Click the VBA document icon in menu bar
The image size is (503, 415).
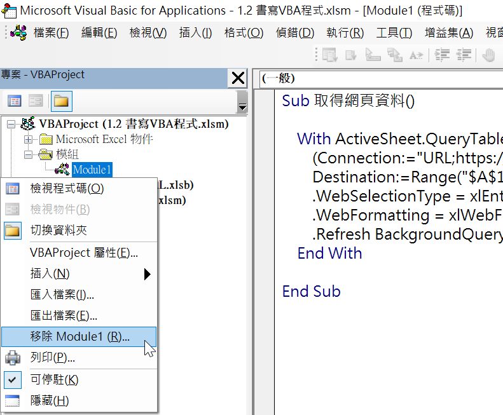coord(18,32)
